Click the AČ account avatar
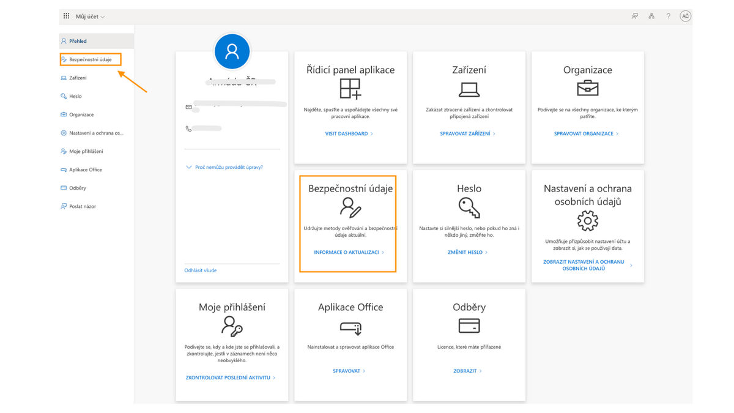Viewport: 734px width, 413px height. pyautogui.click(x=686, y=16)
